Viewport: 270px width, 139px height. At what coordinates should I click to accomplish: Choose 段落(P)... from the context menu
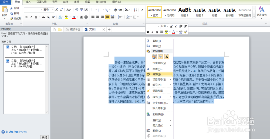pos(159,74)
